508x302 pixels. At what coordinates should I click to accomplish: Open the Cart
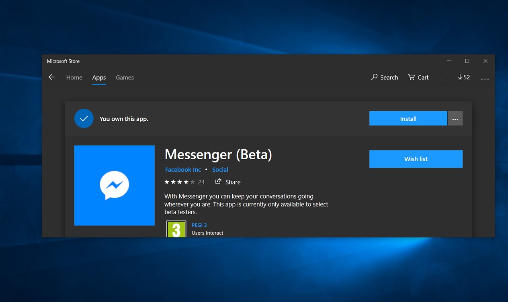tap(418, 77)
